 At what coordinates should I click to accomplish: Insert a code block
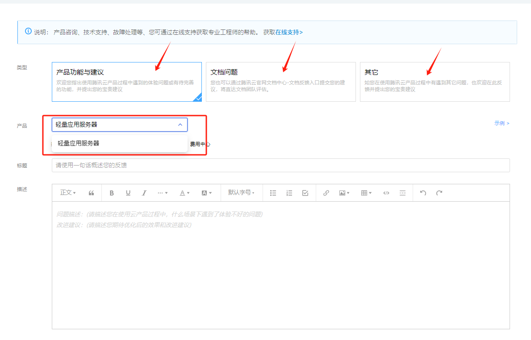(x=386, y=193)
